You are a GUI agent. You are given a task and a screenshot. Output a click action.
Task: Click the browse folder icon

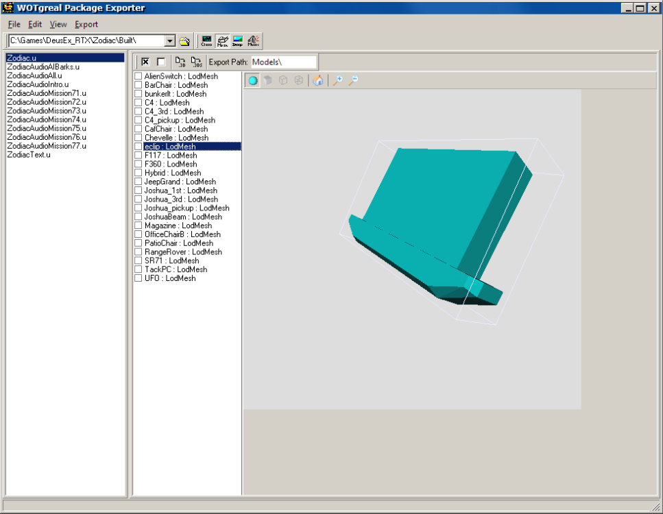click(184, 41)
